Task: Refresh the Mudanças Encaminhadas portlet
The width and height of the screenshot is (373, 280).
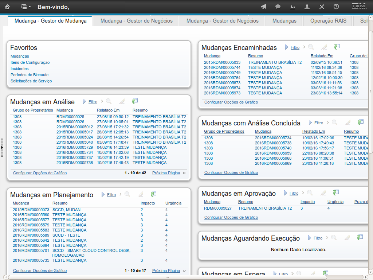Action: coord(337,47)
